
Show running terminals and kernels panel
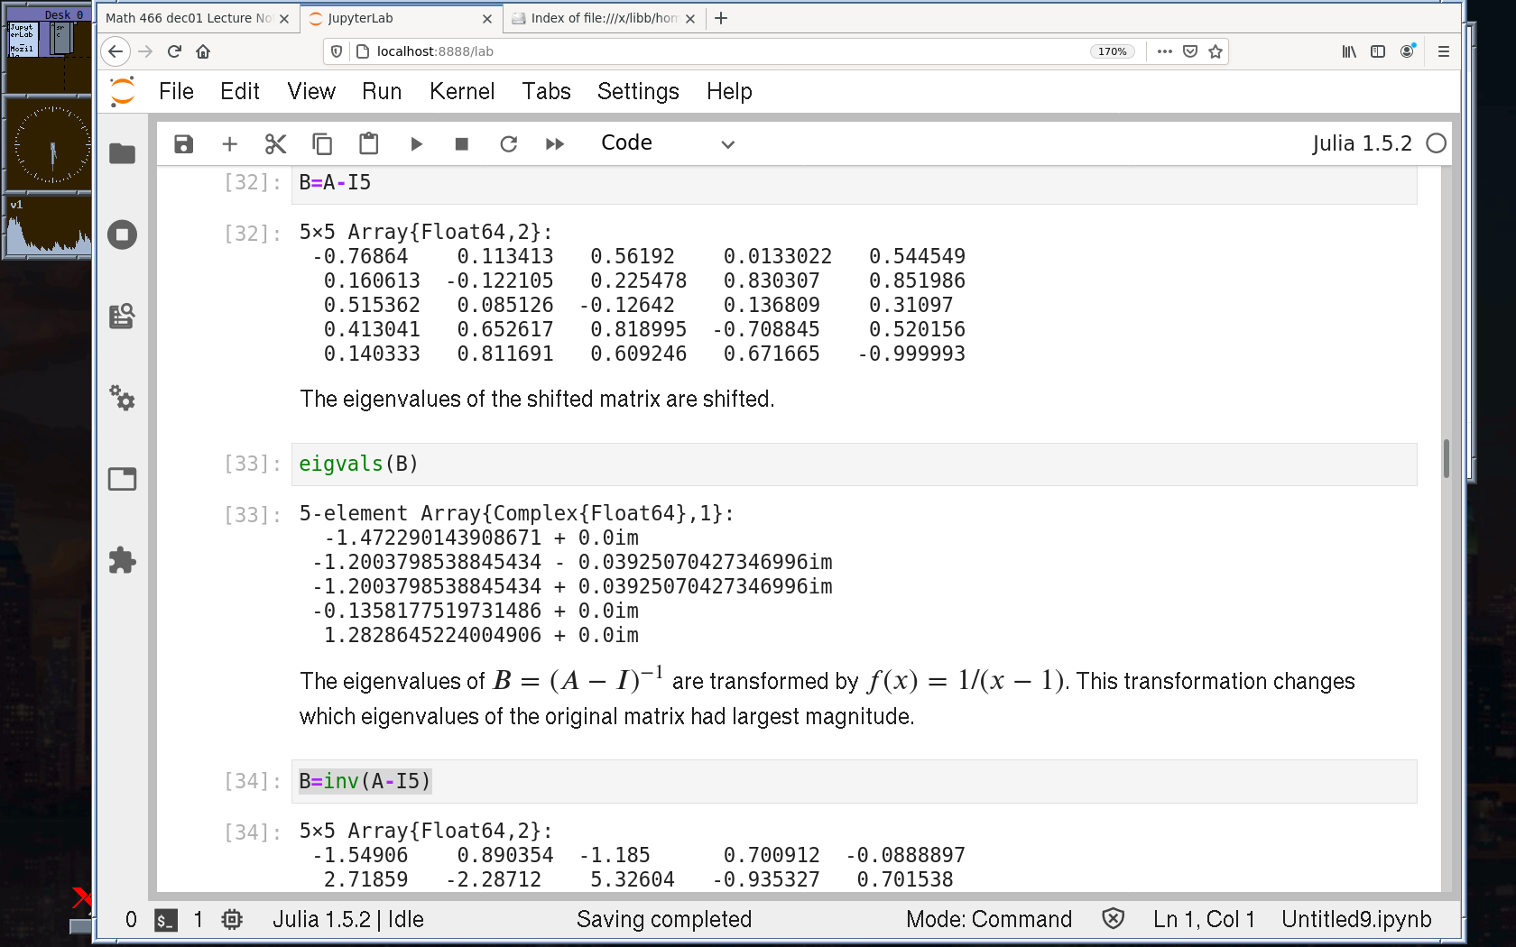(122, 235)
